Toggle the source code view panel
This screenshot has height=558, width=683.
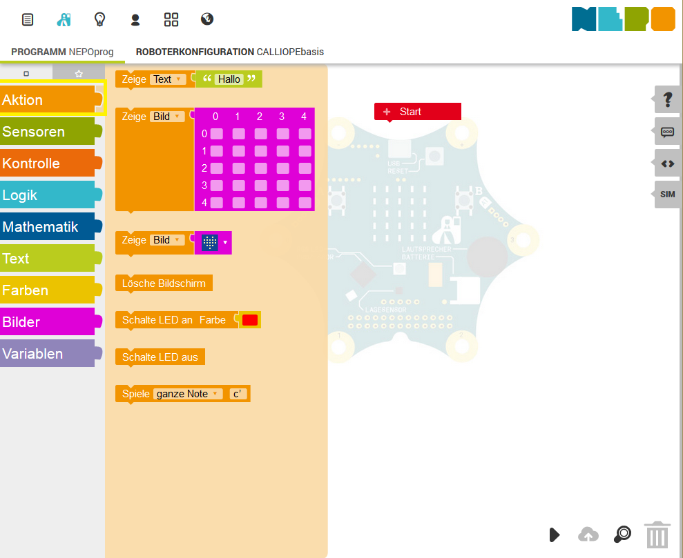click(x=667, y=163)
